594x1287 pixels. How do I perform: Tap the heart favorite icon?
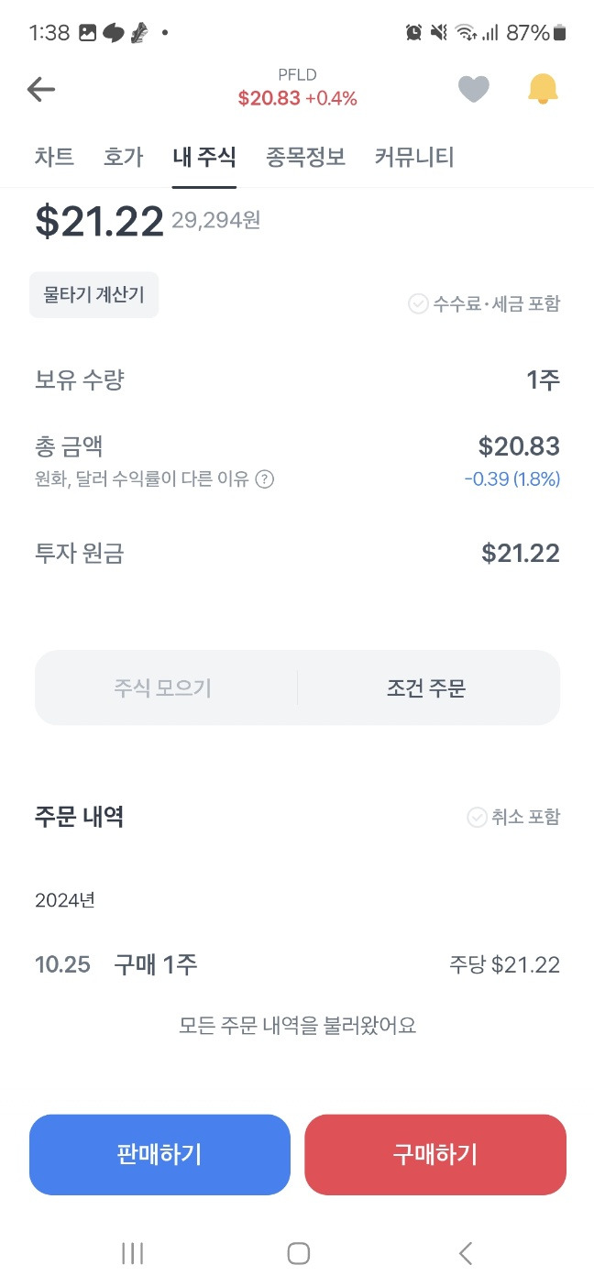coord(473,89)
